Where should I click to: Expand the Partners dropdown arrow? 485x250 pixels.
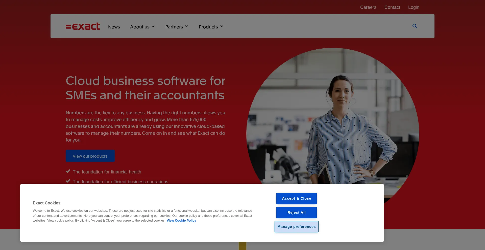tap(187, 26)
